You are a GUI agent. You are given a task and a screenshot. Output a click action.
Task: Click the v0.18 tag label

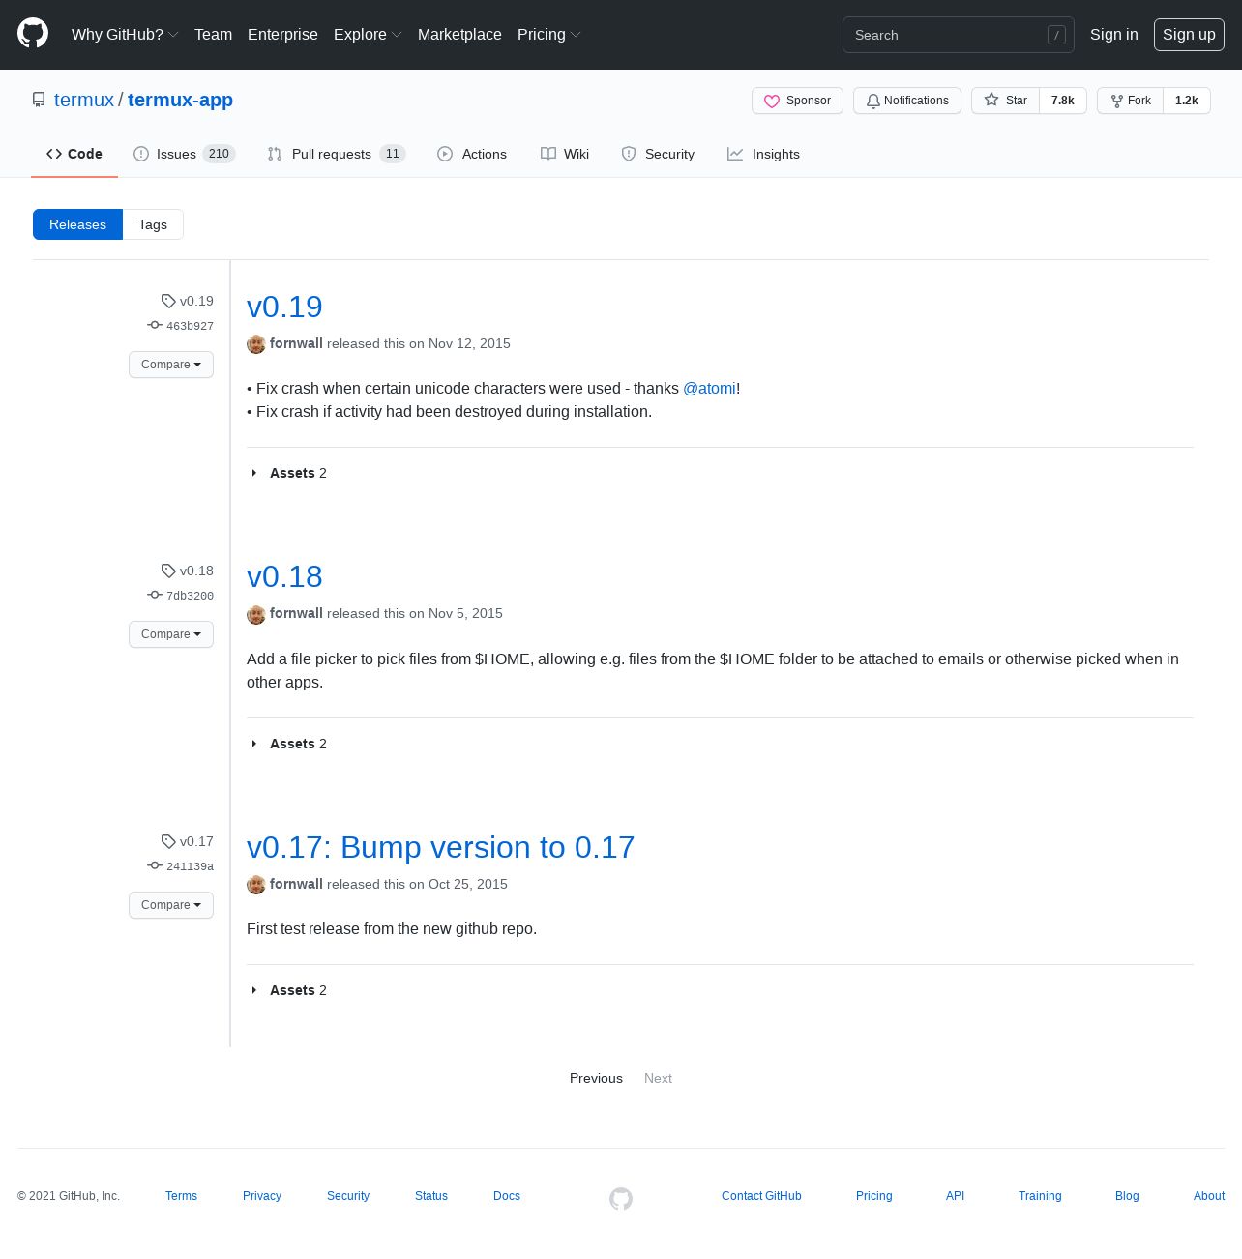[x=188, y=571]
